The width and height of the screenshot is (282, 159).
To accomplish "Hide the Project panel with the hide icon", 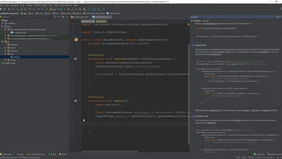I will coord(67,17).
